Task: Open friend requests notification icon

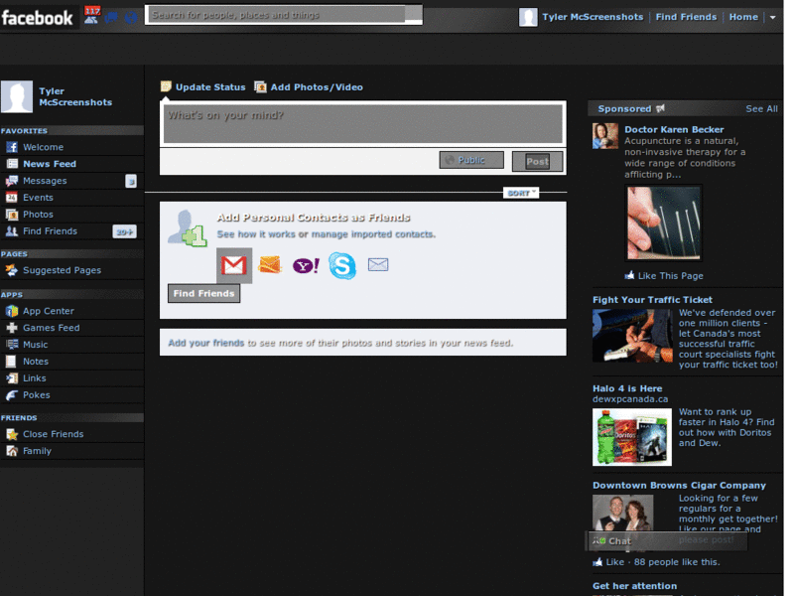Action: [91, 16]
